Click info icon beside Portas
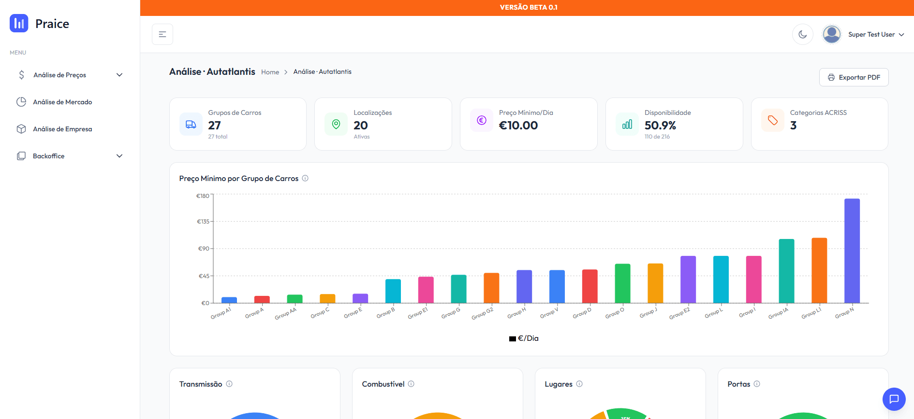Screen dimensions: 914x419 coord(757,384)
